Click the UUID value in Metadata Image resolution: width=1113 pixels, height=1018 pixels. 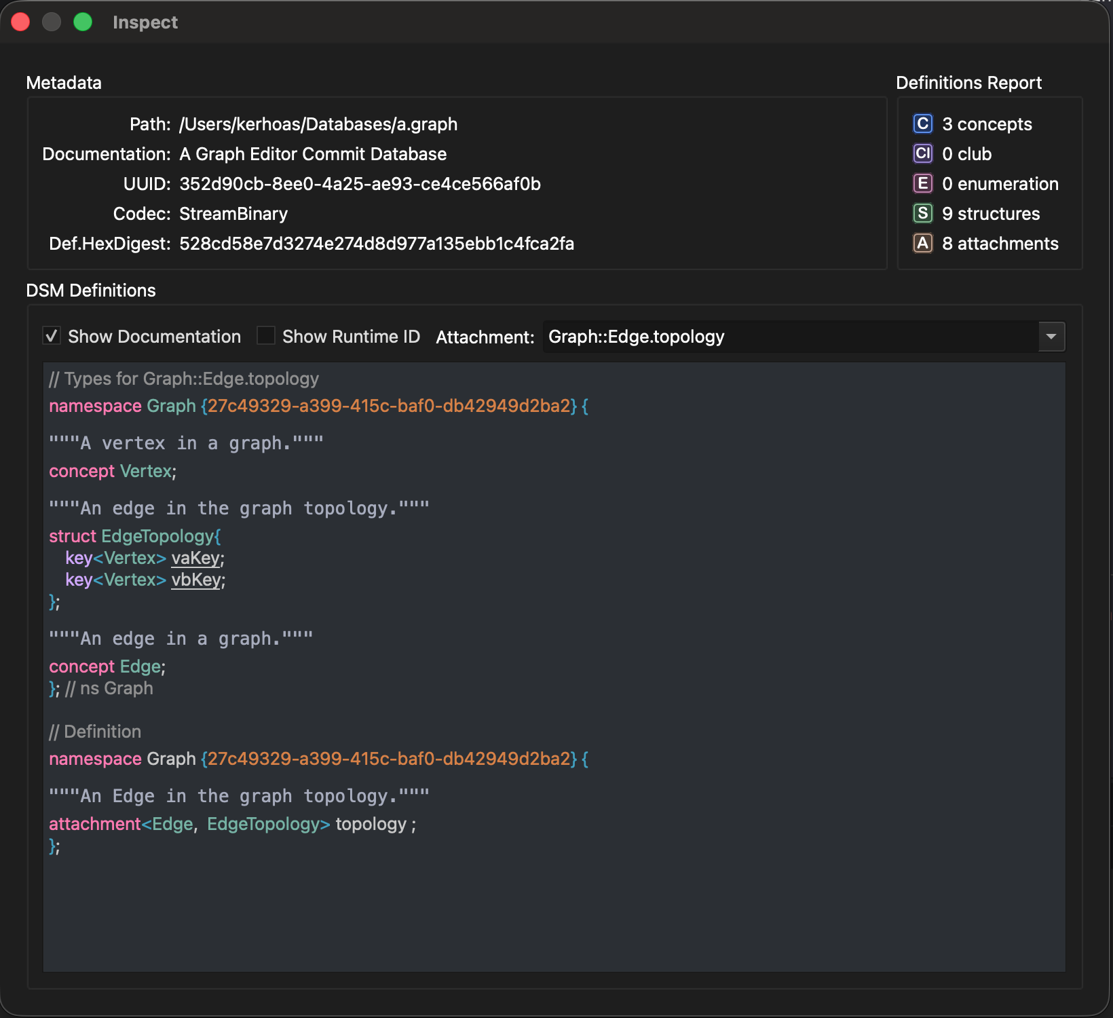[360, 184]
